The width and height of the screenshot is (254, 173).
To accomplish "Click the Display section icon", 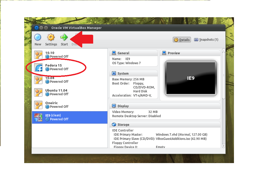I will coord(114,106).
